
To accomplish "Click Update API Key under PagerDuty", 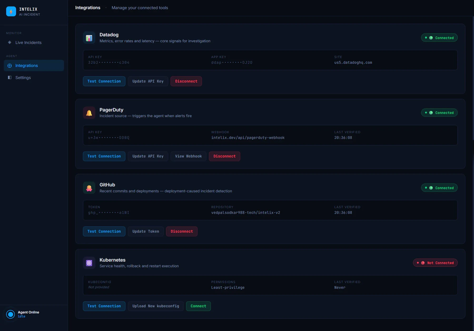I will pos(148,156).
